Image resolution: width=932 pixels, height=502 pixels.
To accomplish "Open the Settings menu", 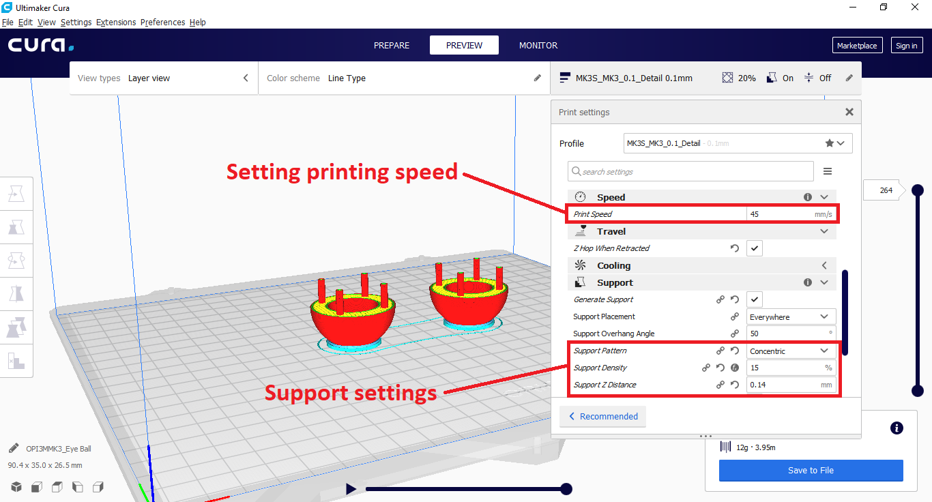I will click(76, 22).
